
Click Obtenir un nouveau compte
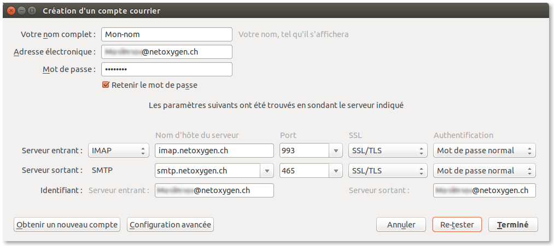(x=67, y=225)
